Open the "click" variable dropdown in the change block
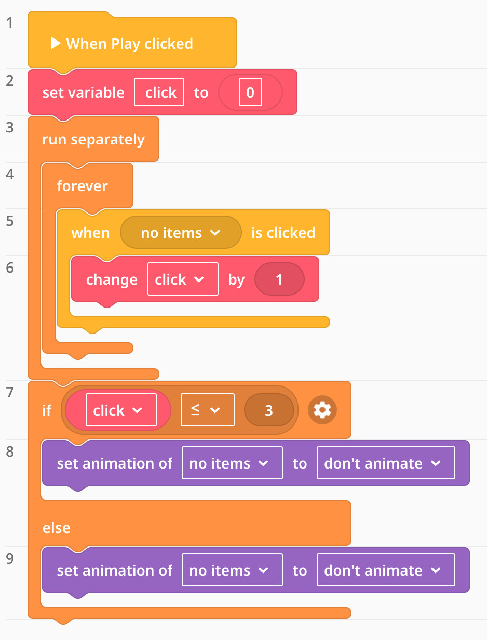Image resolution: width=487 pixels, height=640 pixels. [183, 279]
